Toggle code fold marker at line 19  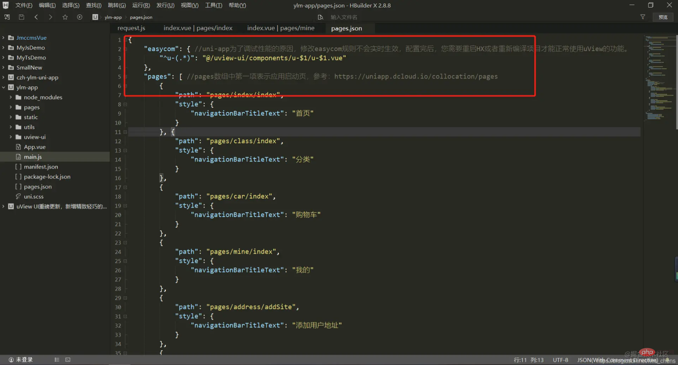125,205
